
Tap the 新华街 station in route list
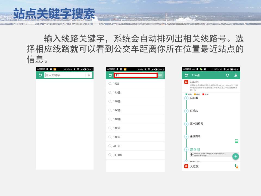pos(195,149)
